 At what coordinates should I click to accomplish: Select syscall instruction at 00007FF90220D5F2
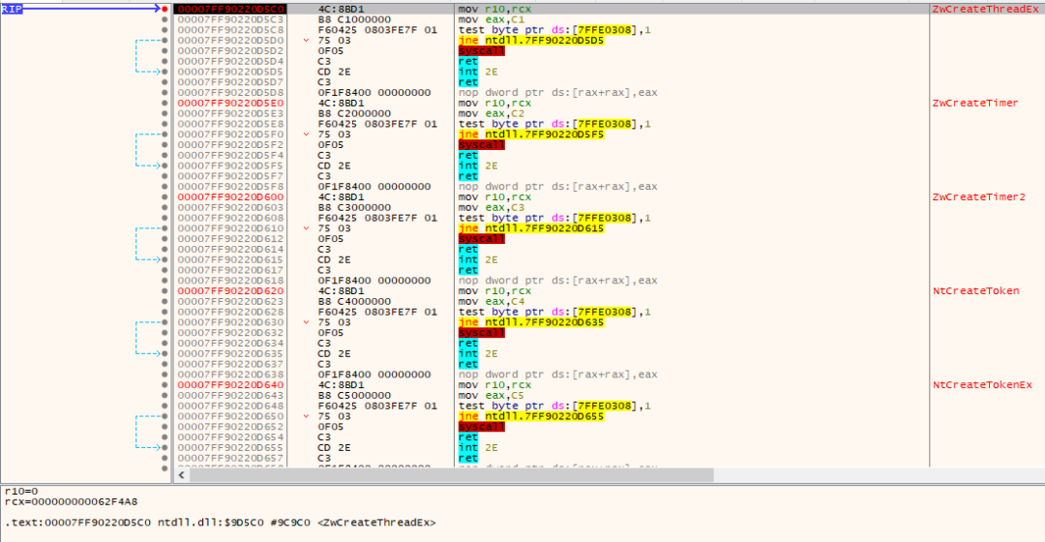click(x=481, y=144)
